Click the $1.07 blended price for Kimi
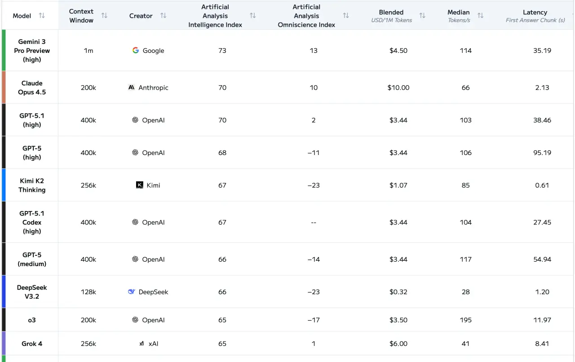Screen dimensions: 575x362 [x=398, y=185]
